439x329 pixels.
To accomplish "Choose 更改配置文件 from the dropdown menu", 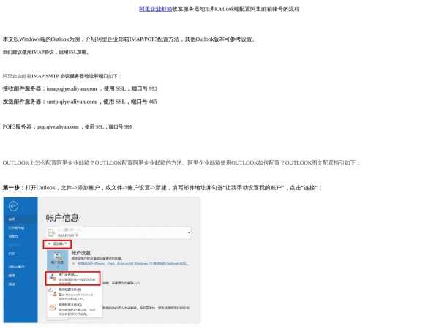I will tap(75, 295).
